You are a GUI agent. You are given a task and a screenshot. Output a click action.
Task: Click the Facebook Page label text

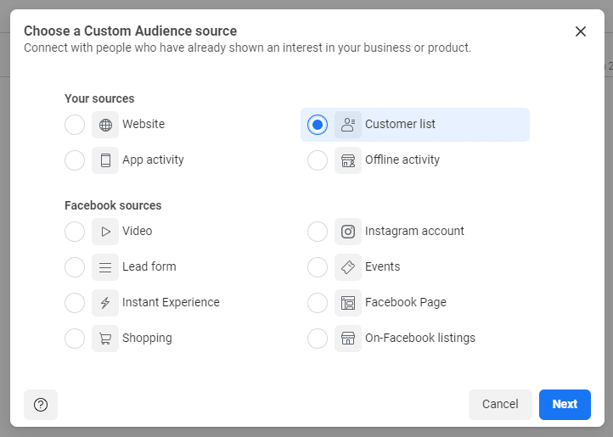pos(405,303)
